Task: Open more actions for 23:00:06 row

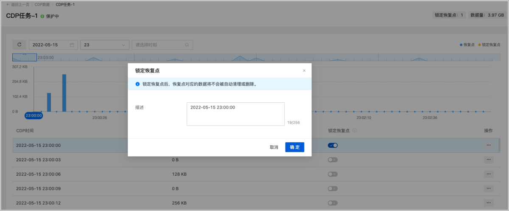Action: click(489, 174)
